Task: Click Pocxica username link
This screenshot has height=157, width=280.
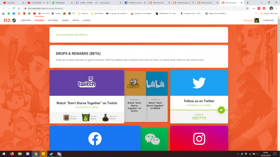Action: (x=248, y=20)
